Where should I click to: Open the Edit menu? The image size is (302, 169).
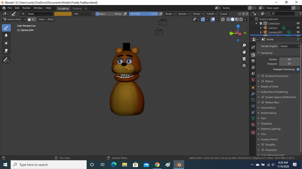17,8
